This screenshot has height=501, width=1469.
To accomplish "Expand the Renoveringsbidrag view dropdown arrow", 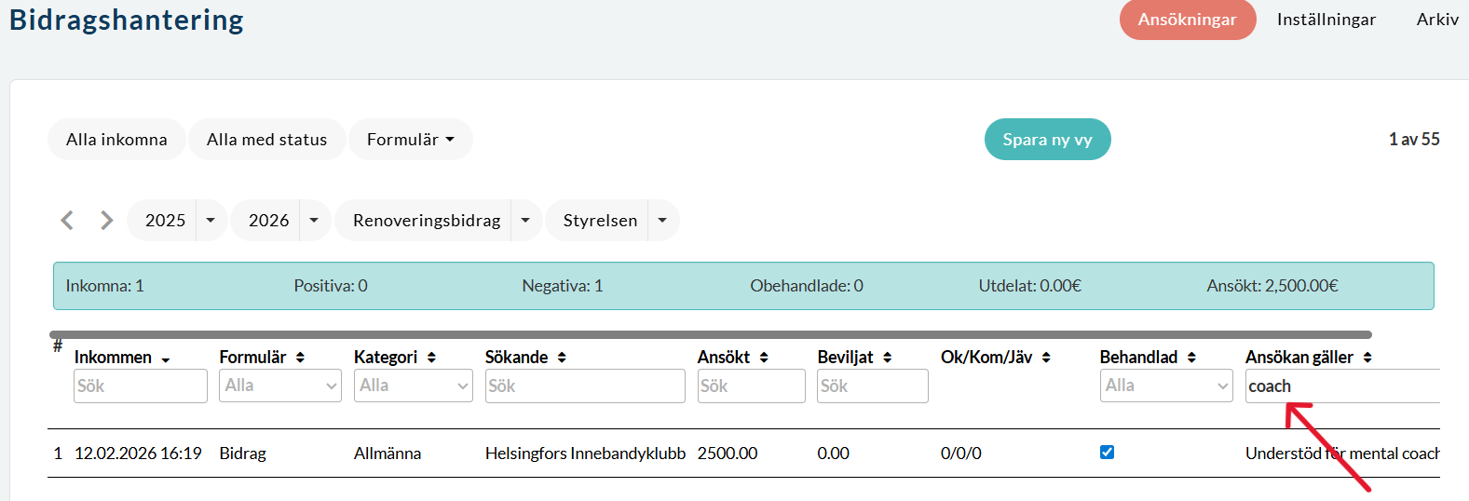I will pos(525,221).
